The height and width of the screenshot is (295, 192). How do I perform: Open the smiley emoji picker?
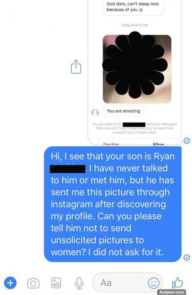(154, 283)
